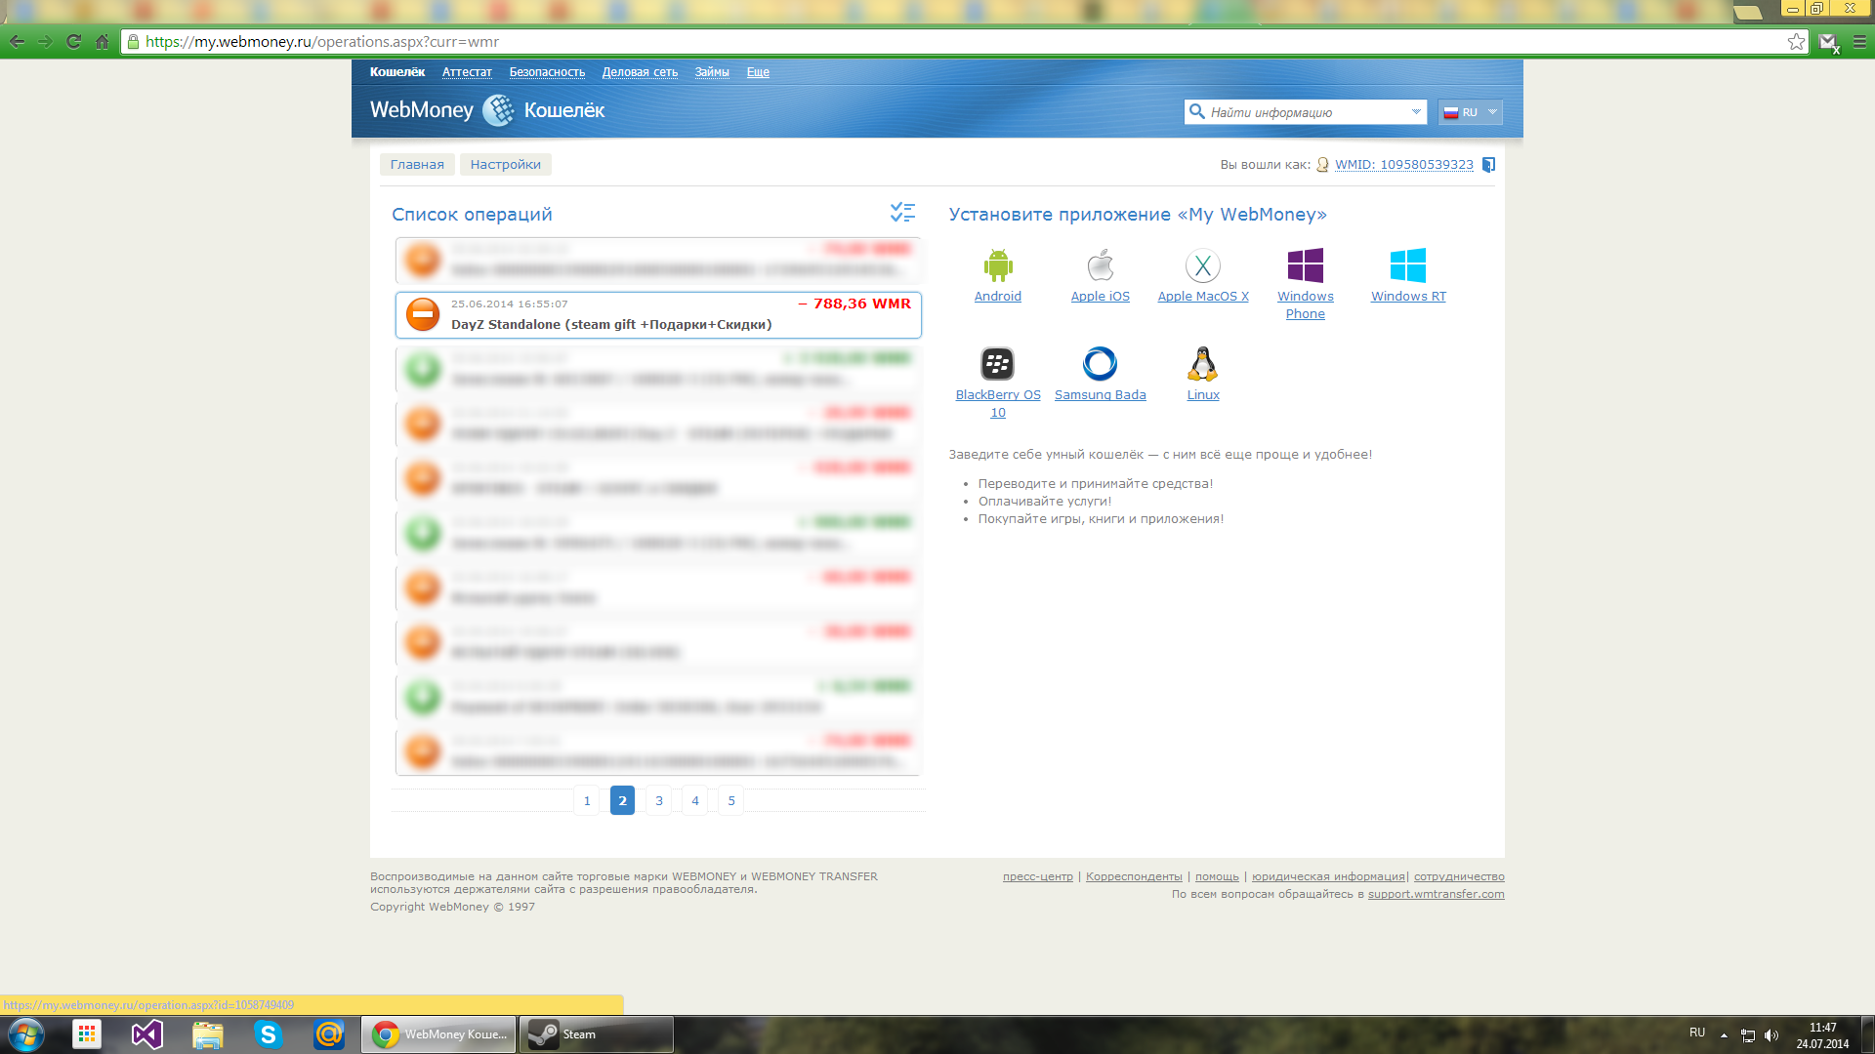
Task: Launch Visual Studio from the taskbar
Action: (147, 1034)
